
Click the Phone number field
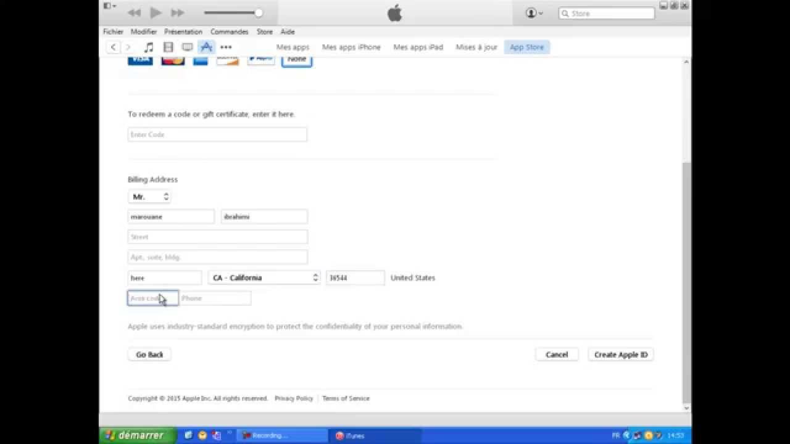point(215,298)
